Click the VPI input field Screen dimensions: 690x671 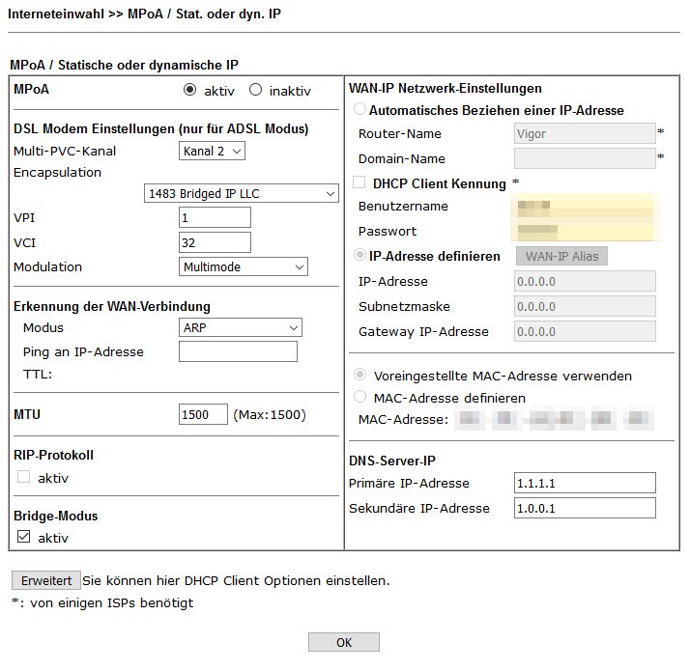tap(215, 217)
